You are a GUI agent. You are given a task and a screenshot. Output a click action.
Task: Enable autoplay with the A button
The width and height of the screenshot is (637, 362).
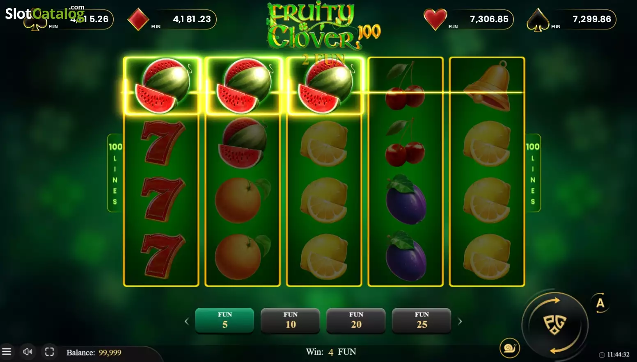tap(600, 303)
